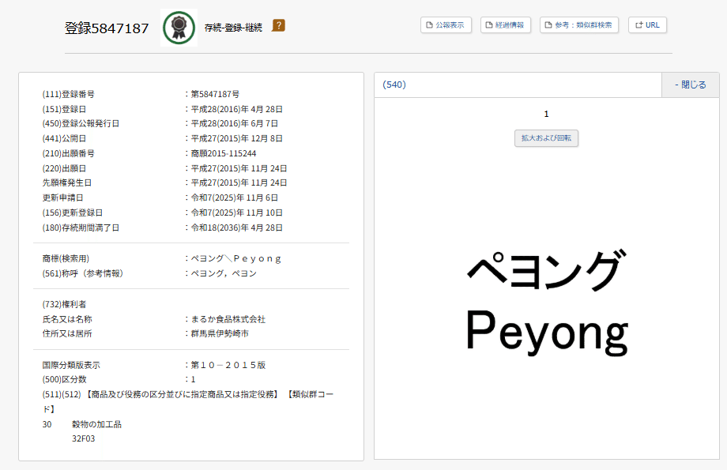Image resolution: width=727 pixels, height=470 pixels.
Task: Click the registration status medal icon
Action: [x=179, y=28]
